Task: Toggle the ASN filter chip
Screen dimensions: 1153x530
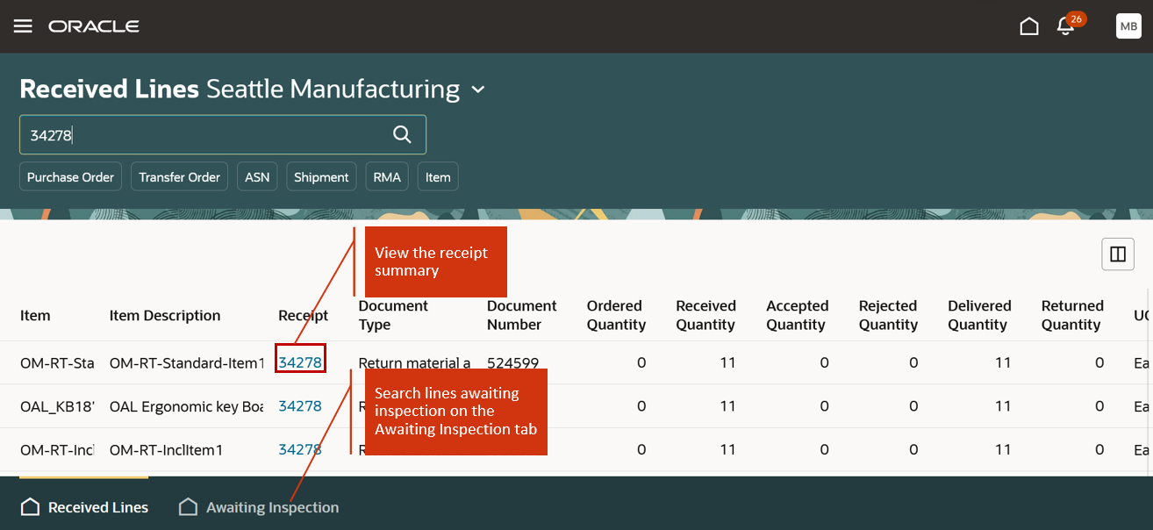Action: click(257, 176)
